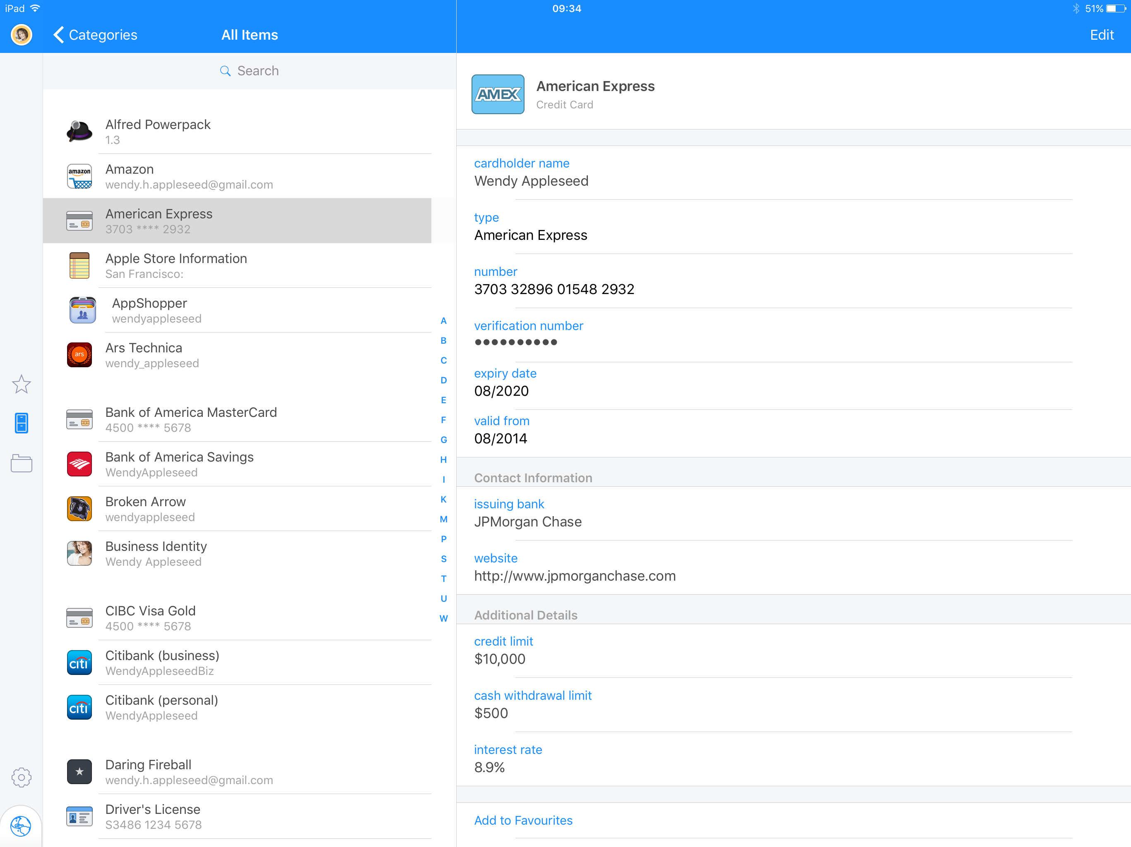Tap the type value American Express

click(531, 235)
